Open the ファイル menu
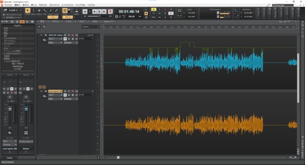 (x=8, y=5)
